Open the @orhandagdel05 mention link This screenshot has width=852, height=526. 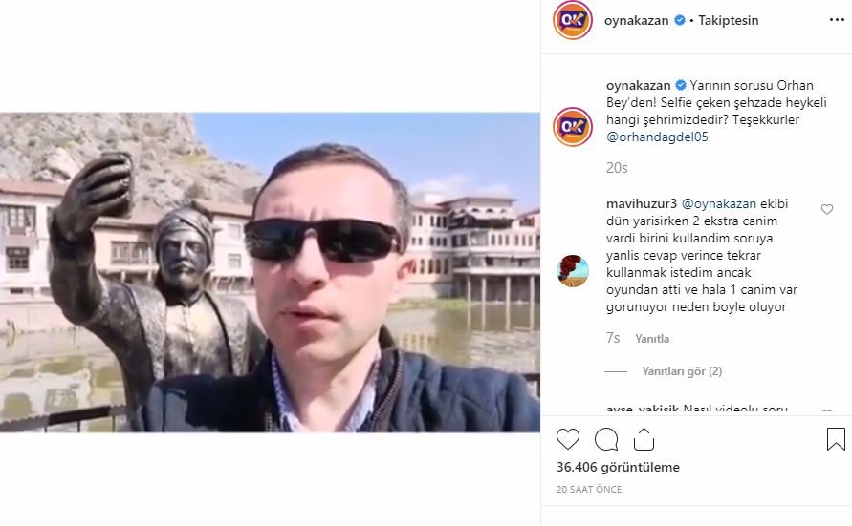[658, 137]
